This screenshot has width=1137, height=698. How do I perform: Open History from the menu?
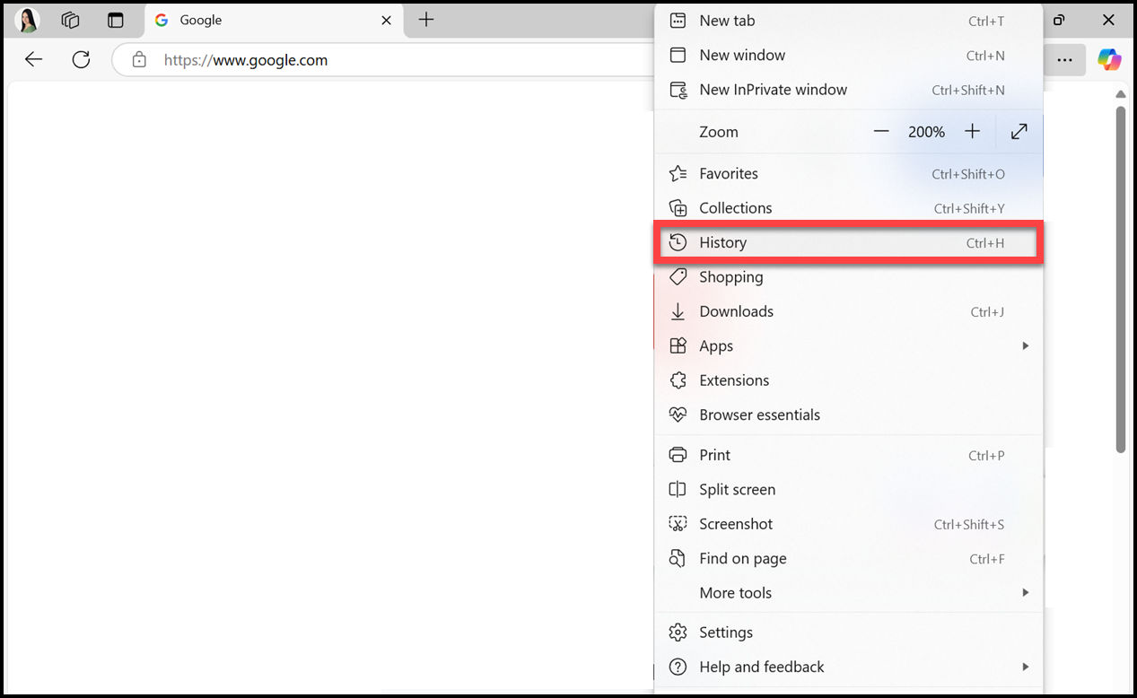tap(849, 243)
